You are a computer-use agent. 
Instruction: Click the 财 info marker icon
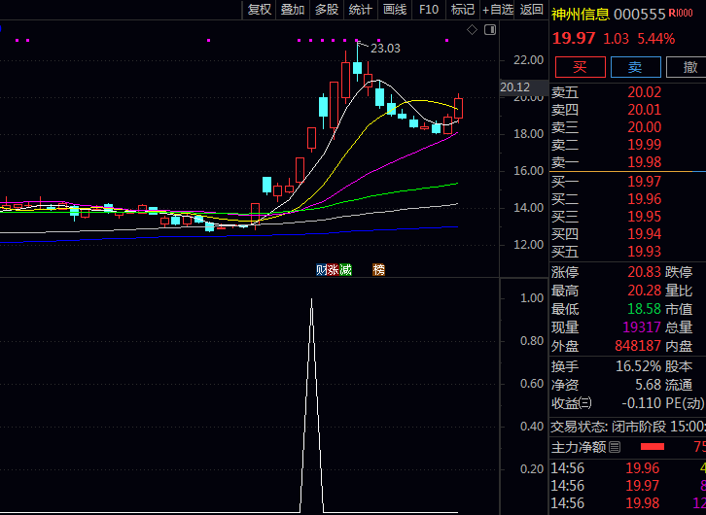[322, 270]
